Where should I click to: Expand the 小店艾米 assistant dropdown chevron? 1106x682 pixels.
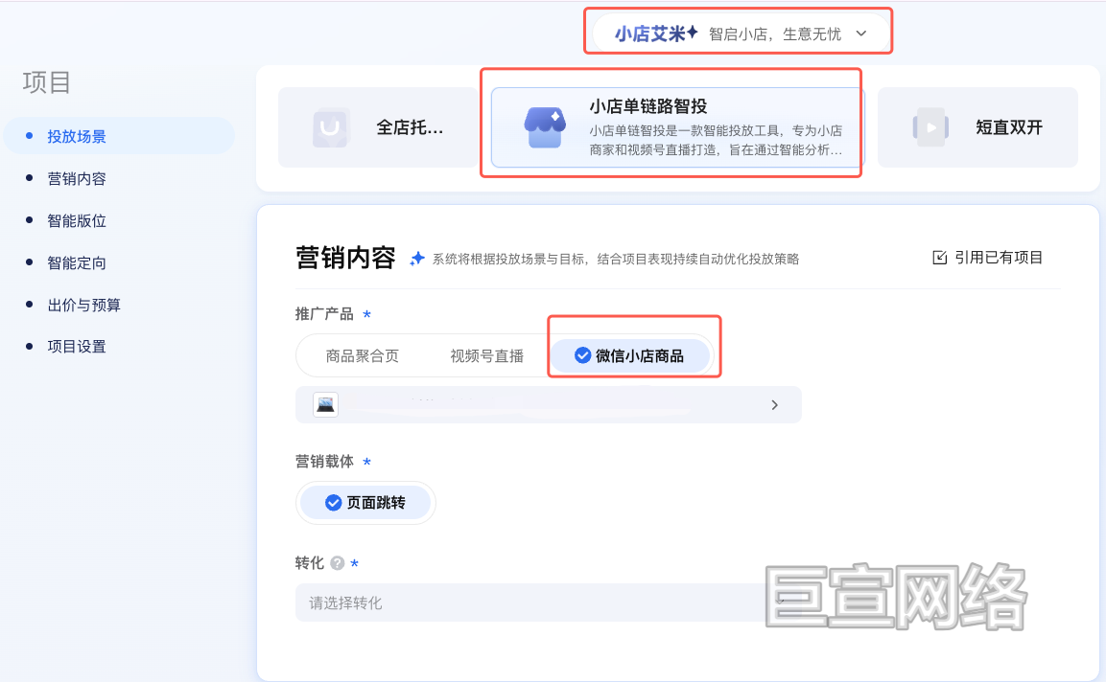tap(861, 34)
